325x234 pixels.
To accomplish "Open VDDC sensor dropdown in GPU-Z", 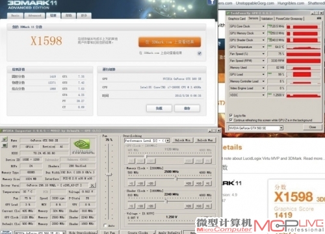I will coord(263,95).
